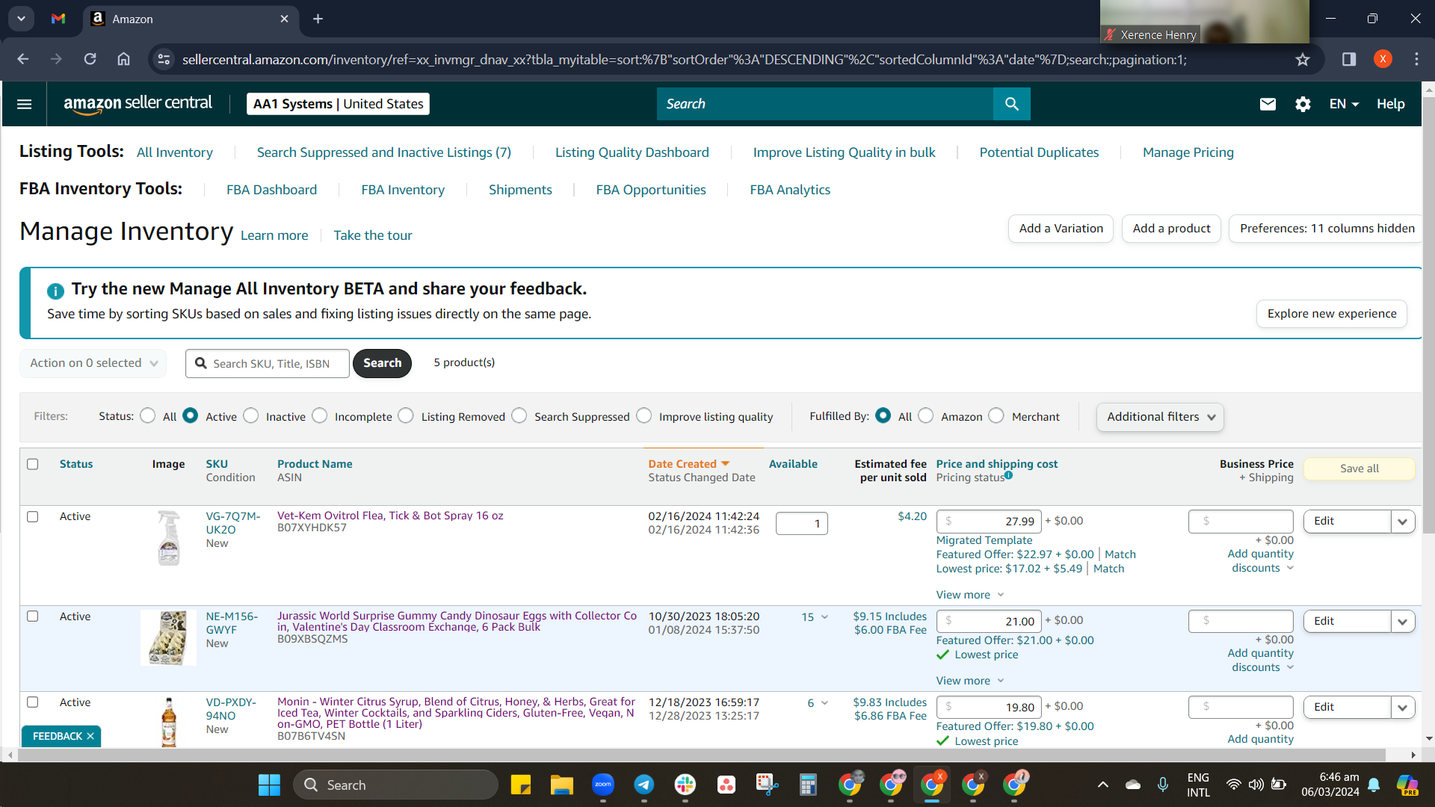This screenshot has width=1435, height=807.
Task: Open the Calculator from the taskbar
Action: (808, 785)
